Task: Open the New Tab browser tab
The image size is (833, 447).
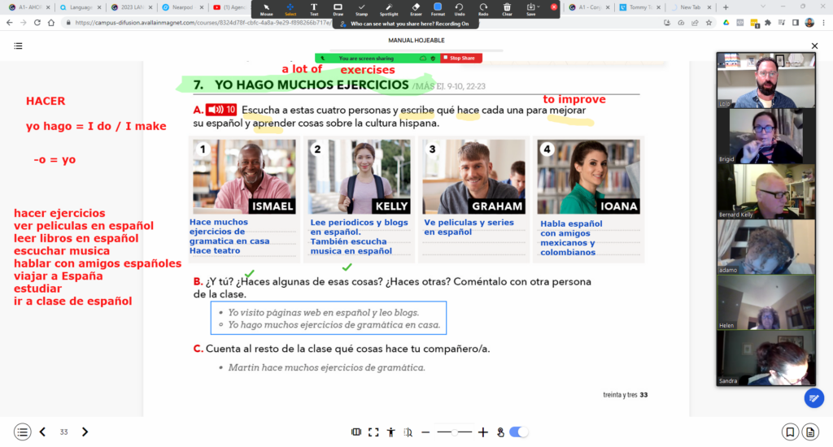Action: coord(691,7)
